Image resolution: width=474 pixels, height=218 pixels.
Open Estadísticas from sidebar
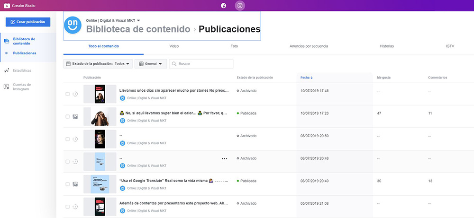click(22, 70)
